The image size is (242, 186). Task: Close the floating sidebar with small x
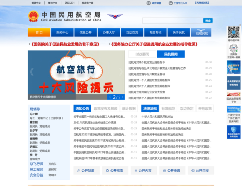tap(240, 25)
